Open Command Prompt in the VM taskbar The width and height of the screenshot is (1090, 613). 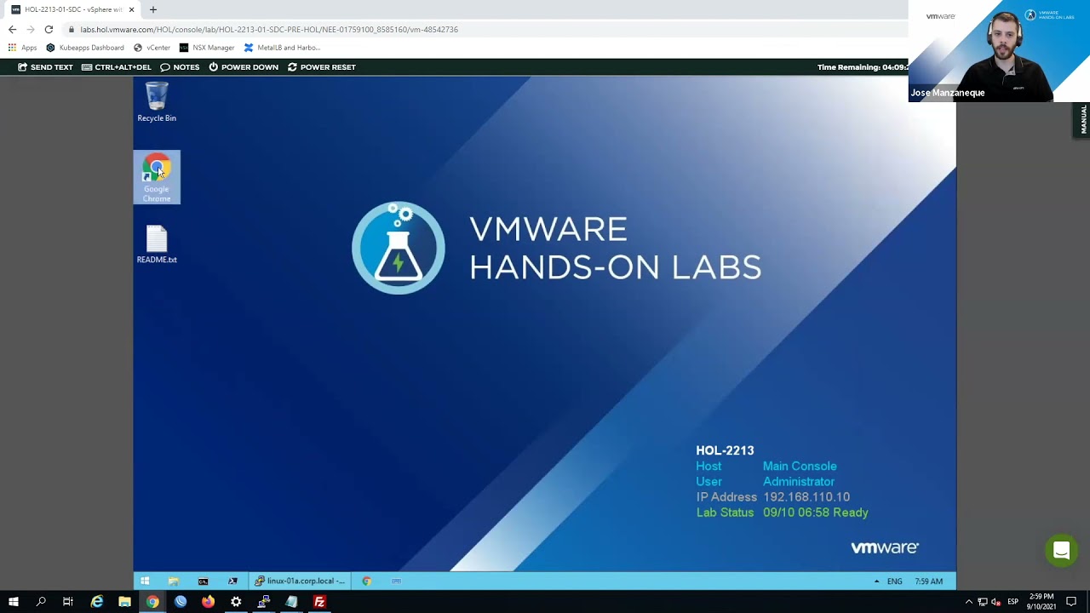(203, 581)
